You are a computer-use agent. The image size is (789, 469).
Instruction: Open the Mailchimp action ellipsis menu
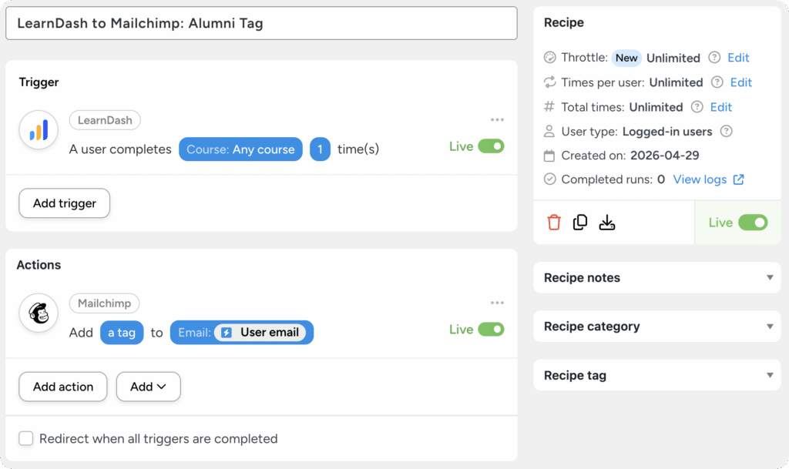coord(497,303)
